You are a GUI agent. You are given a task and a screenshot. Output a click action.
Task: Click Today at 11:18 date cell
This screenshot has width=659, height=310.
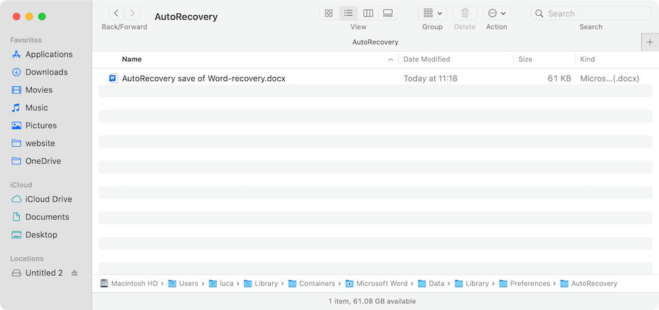coord(430,78)
